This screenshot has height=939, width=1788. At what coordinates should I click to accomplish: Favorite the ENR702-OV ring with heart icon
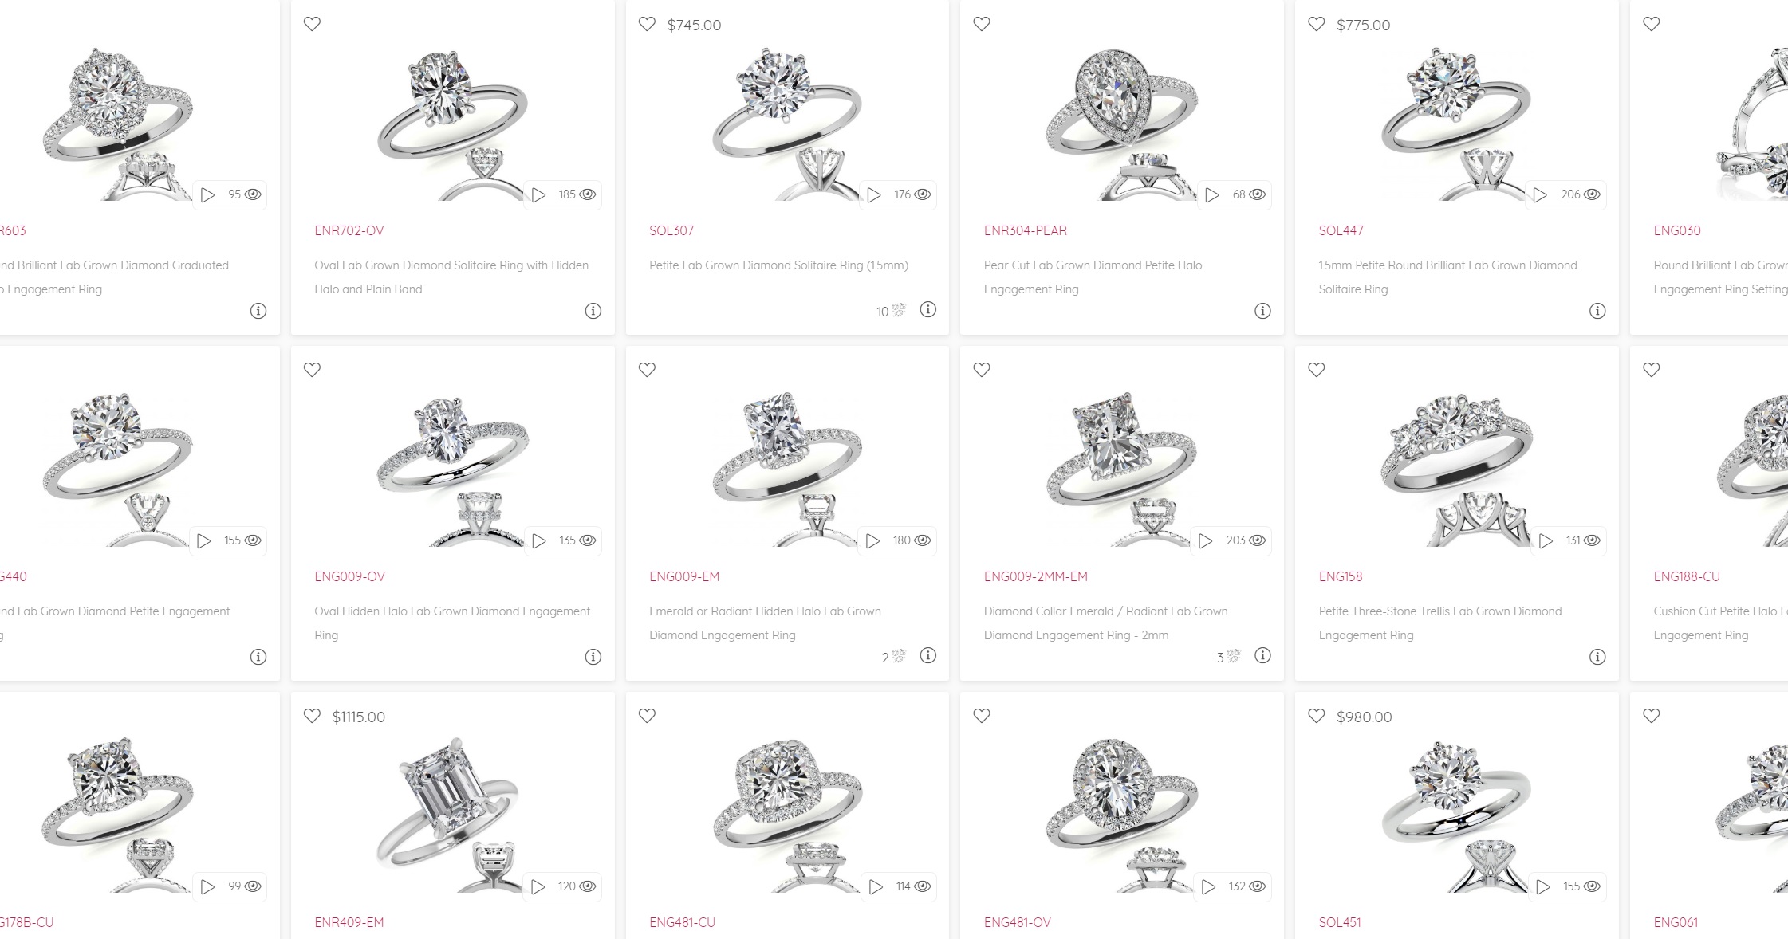[x=312, y=24]
